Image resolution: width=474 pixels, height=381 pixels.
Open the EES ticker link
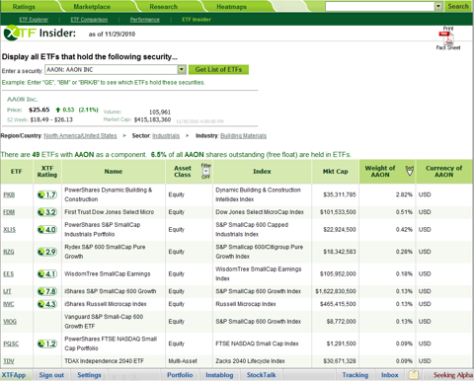[x=8, y=273]
